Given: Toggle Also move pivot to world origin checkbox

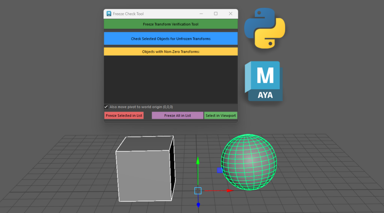Looking at the screenshot, I should [106, 107].
